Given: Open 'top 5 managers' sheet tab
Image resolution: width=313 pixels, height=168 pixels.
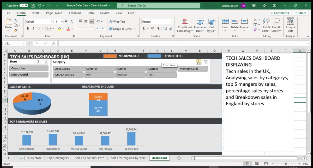Looking at the screenshot, I should point(58,158).
